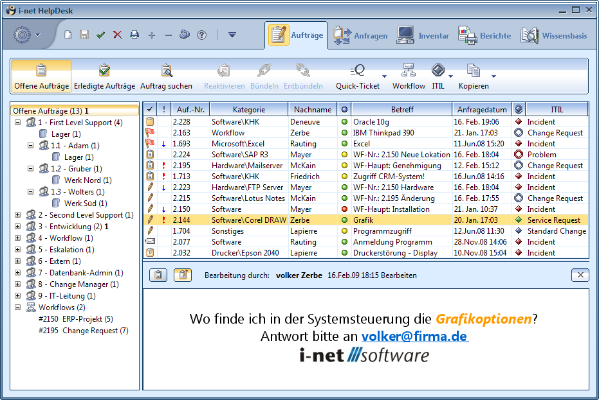Image resolution: width=599 pixels, height=400 pixels.
Task: Open the Quick-Ticket dropdown arrow
Action: click(384, 76)
